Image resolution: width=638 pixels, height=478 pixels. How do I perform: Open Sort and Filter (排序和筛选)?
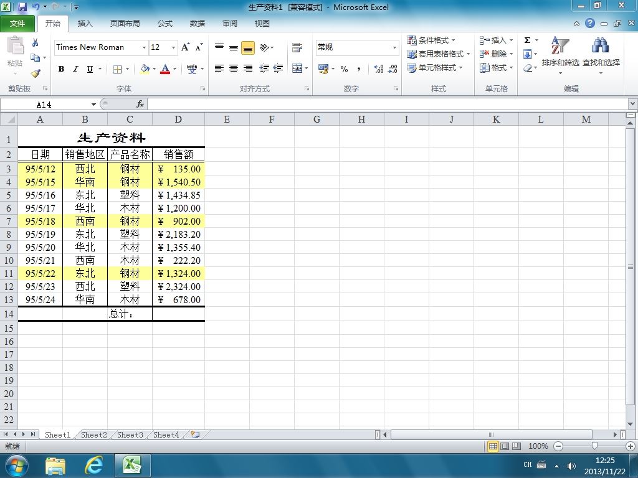click(560, 55)
